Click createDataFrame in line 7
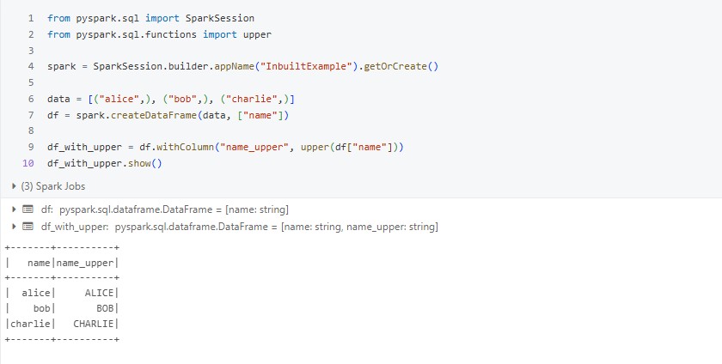 (x=154, y=115)
